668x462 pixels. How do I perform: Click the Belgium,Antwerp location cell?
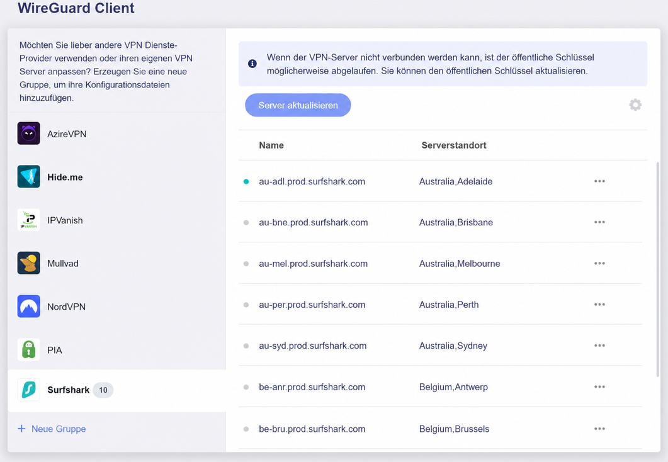[x=453, y=387]
